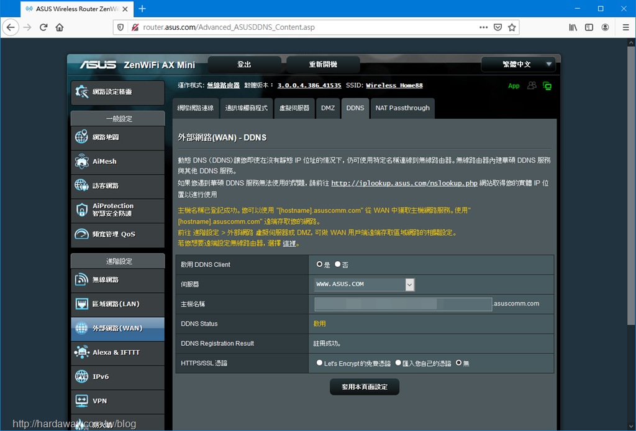Open the Alexa & IFTTT icon
This screenshot has height=431, width=636.
81,352
